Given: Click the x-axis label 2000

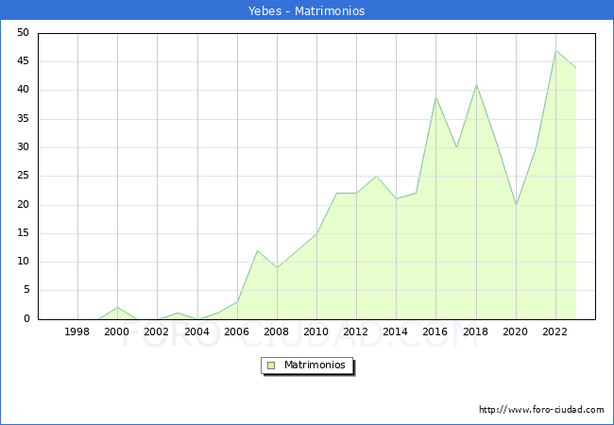Looking at the screenshot, I should coord(117,331).
